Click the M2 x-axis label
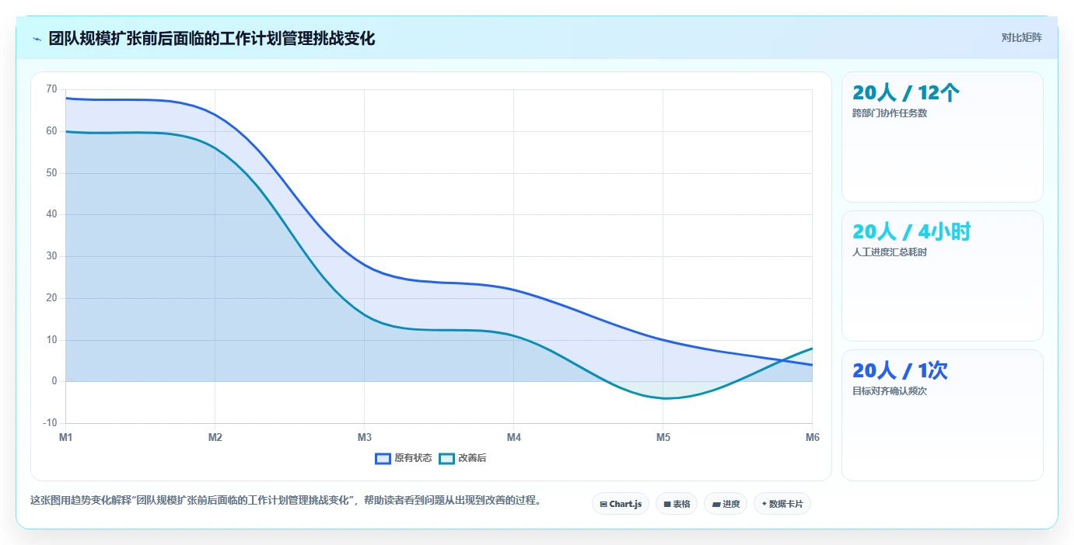 (215, 437)
